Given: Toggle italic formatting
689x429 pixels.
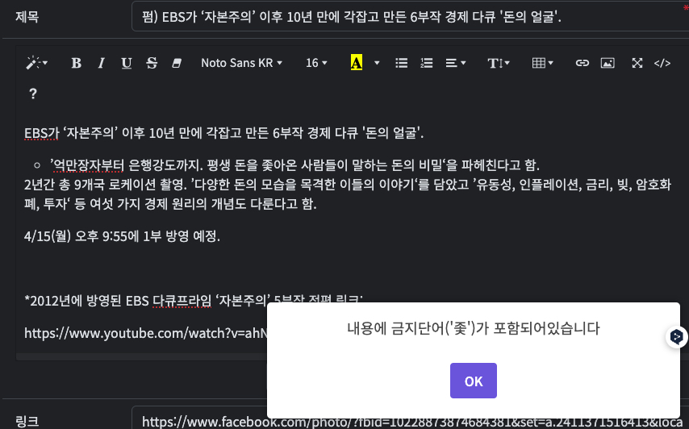Looking at the screenshot, I should [x=102, y=63].
